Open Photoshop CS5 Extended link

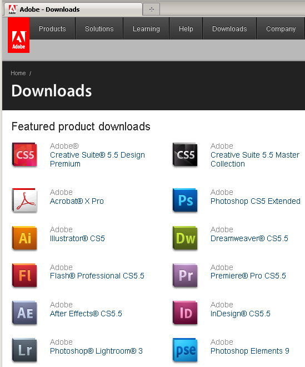coord(255,201)
